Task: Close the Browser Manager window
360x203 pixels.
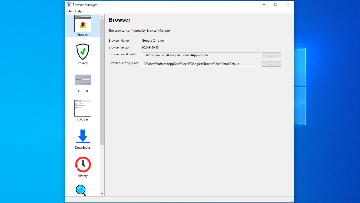Action: [x=288, y=4]
